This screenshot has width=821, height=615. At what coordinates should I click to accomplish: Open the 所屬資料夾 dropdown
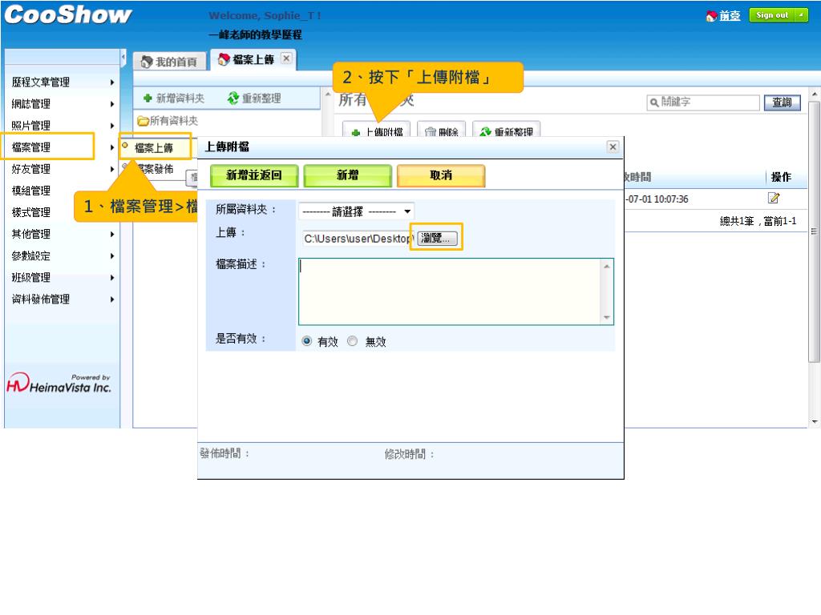(x=356, y=211)
